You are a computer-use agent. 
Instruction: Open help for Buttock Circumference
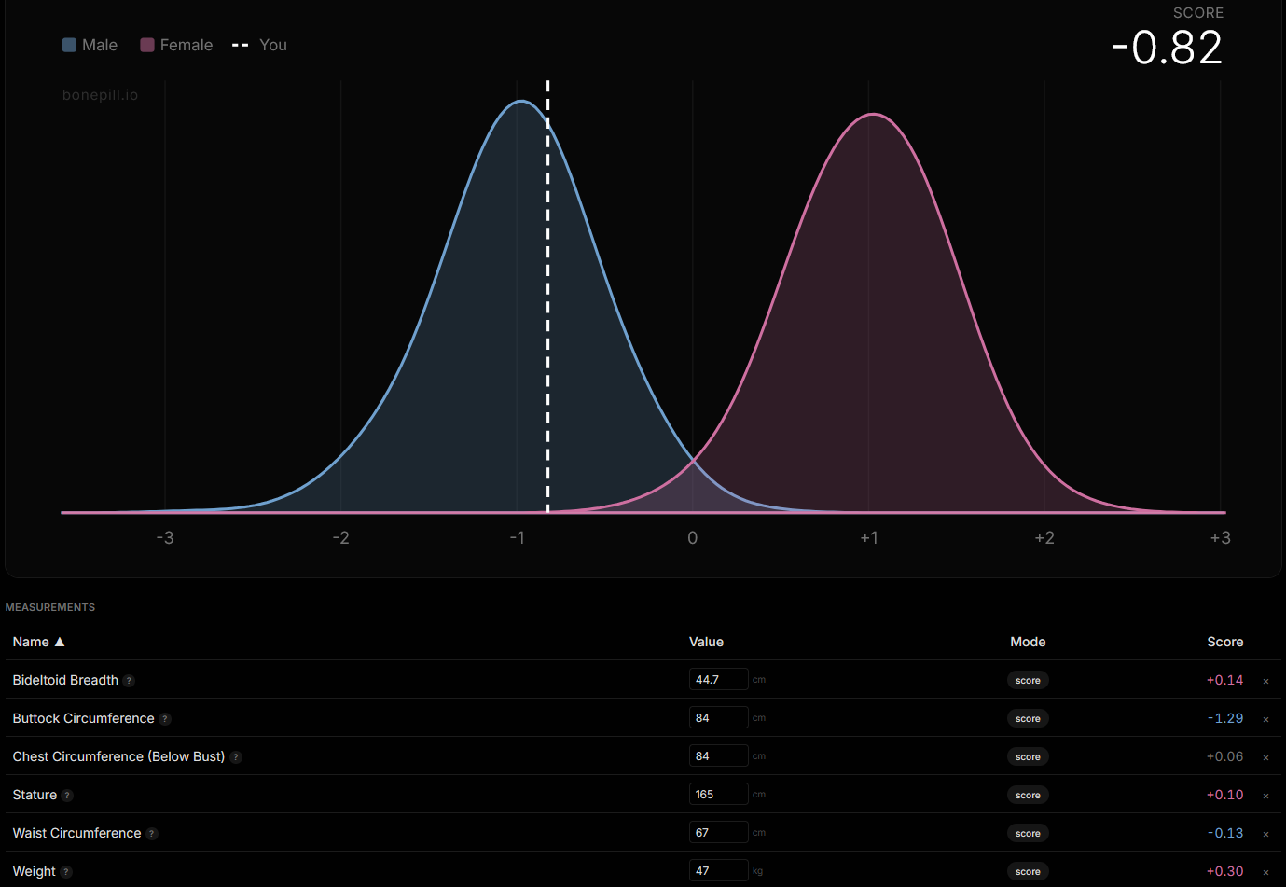click(165, 719)
